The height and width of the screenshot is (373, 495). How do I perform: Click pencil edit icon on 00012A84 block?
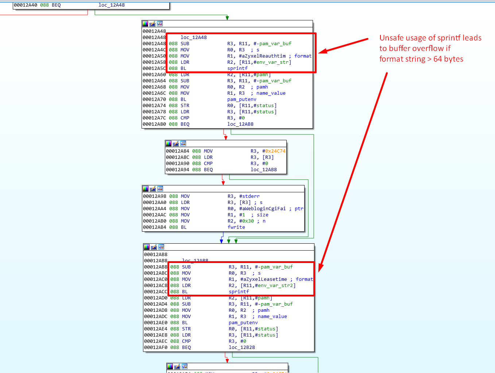176,144
